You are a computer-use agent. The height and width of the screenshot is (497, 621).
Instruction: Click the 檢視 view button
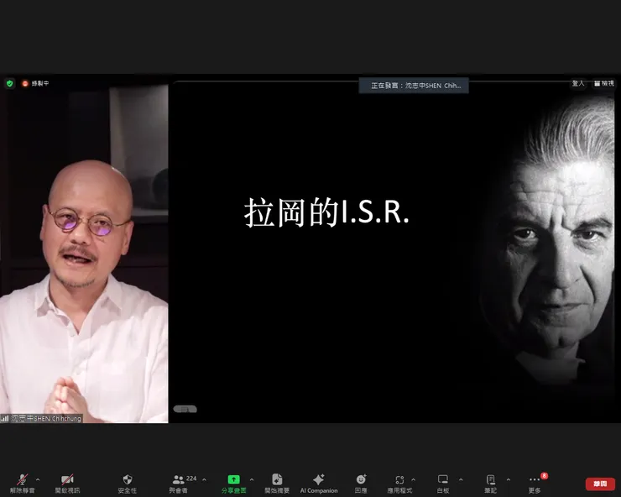(604, 83)
